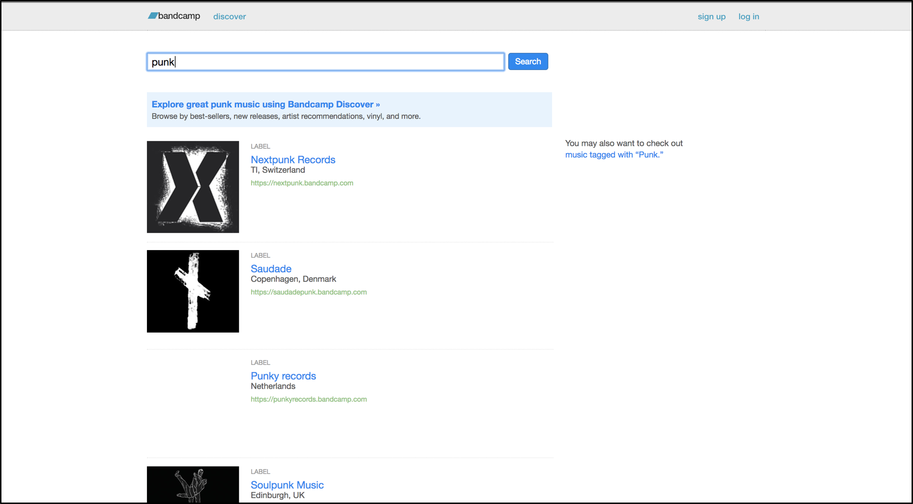
Task: Select the text 'TI, Switzerland'
Action: (x=278, y=170)
